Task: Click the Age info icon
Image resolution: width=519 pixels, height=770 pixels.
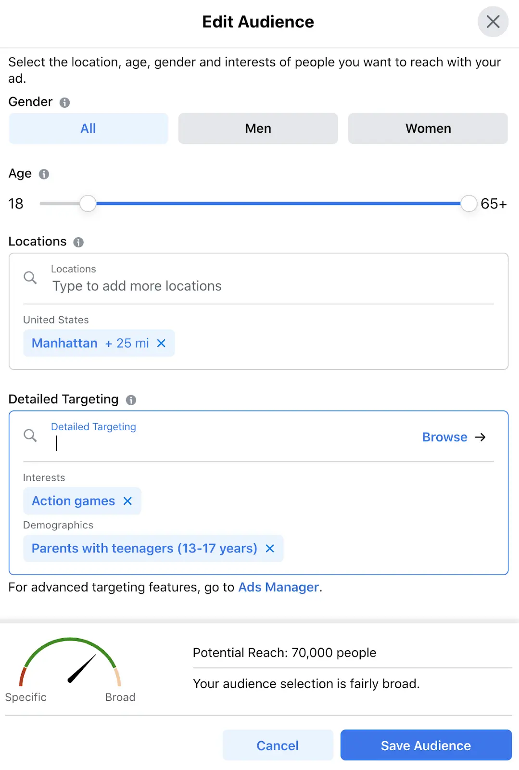Action: coord(44,174)
